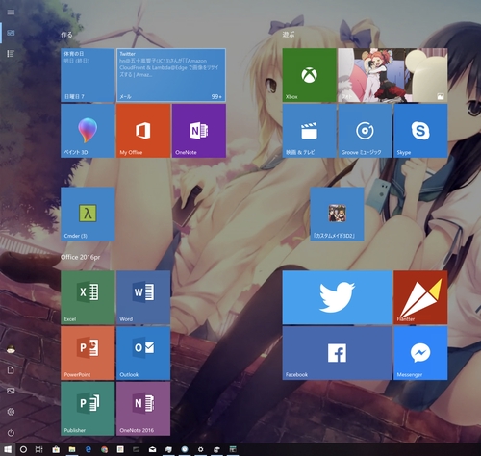Launch the My Office tile
Viewport: 481px width, 456px height.
143,131
